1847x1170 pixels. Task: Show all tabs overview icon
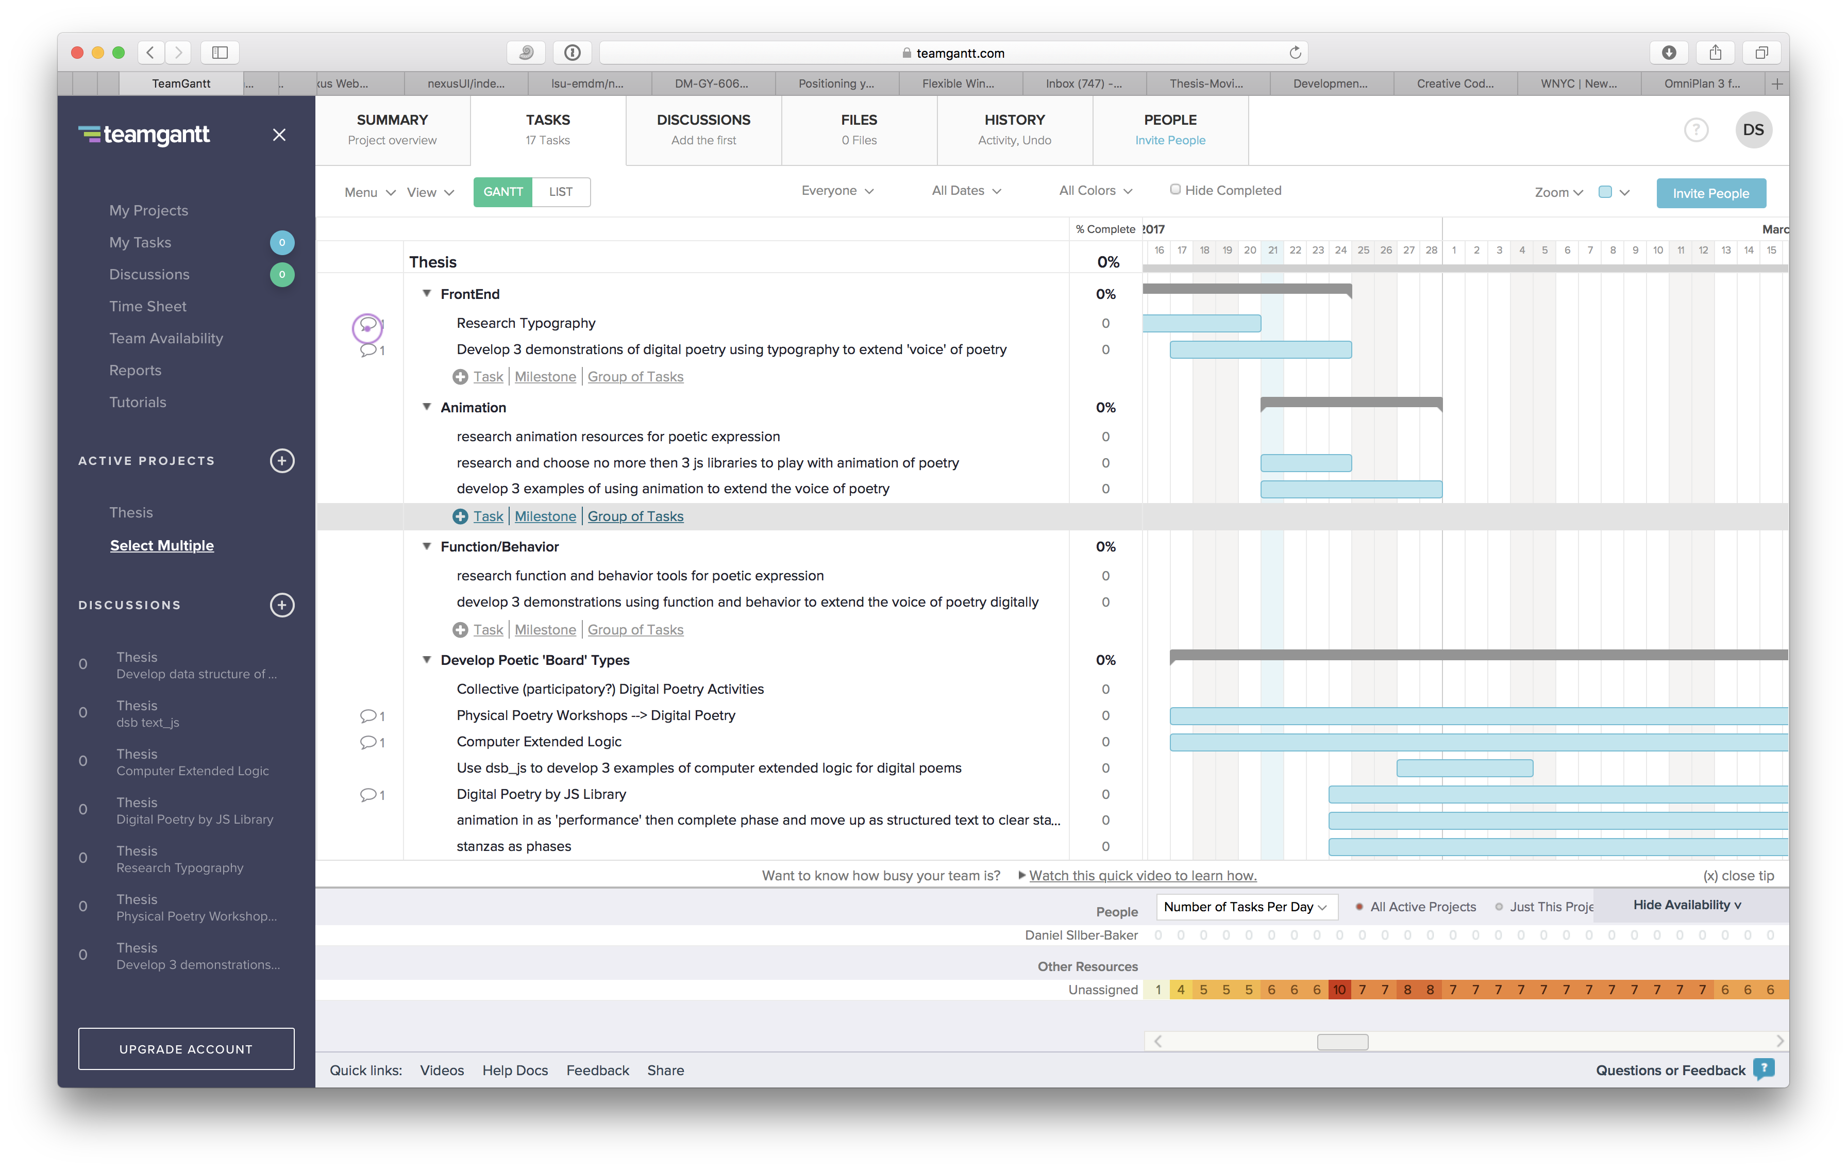1762,52
